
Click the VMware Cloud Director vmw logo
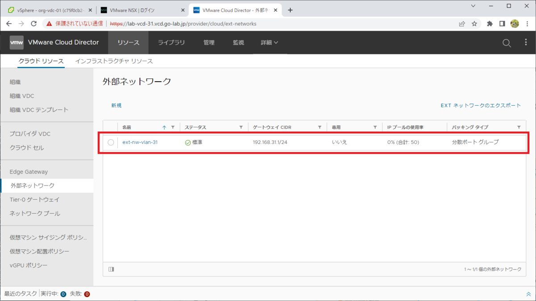(17, 42)
